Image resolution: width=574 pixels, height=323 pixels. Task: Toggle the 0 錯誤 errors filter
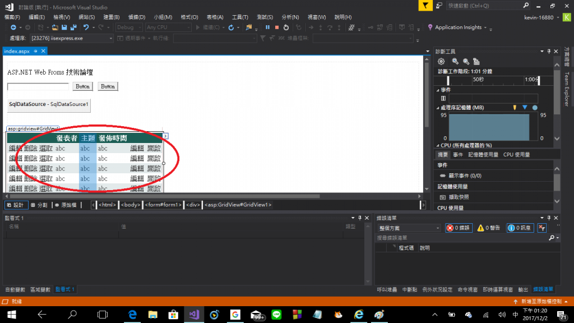pos(459,228)
